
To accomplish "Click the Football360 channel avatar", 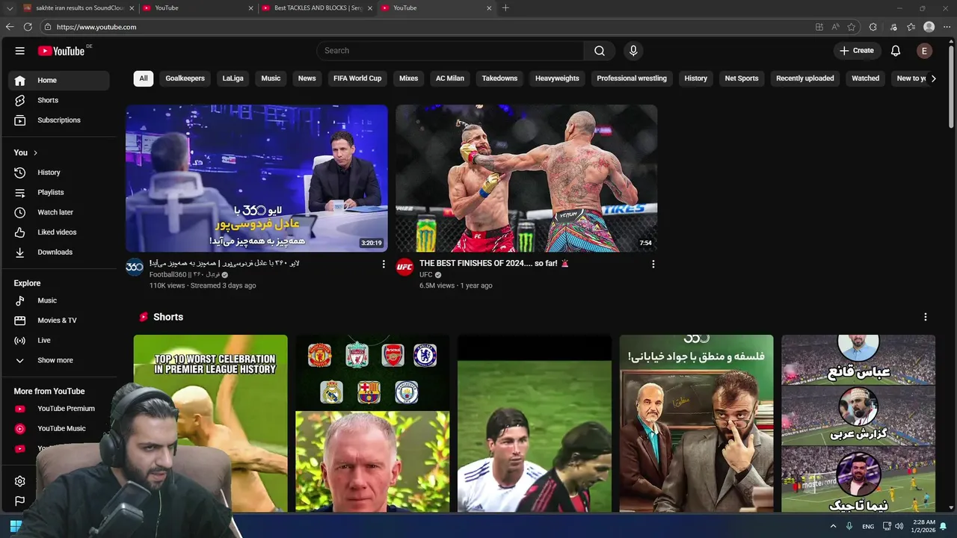I will click(x=135, y=267).
